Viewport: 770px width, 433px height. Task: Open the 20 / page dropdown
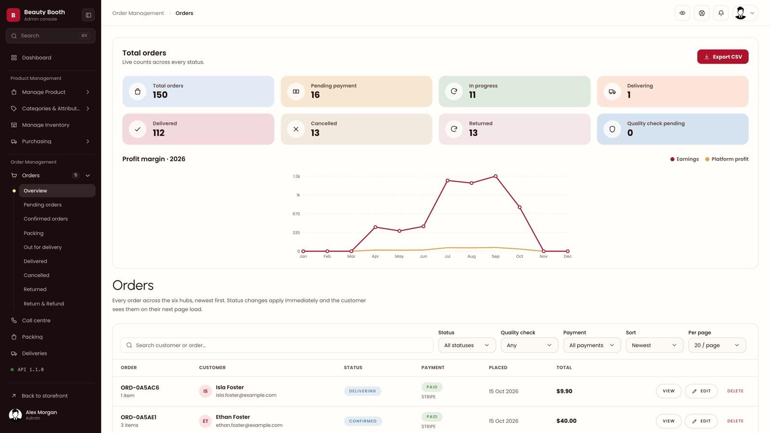pos(717,345)
